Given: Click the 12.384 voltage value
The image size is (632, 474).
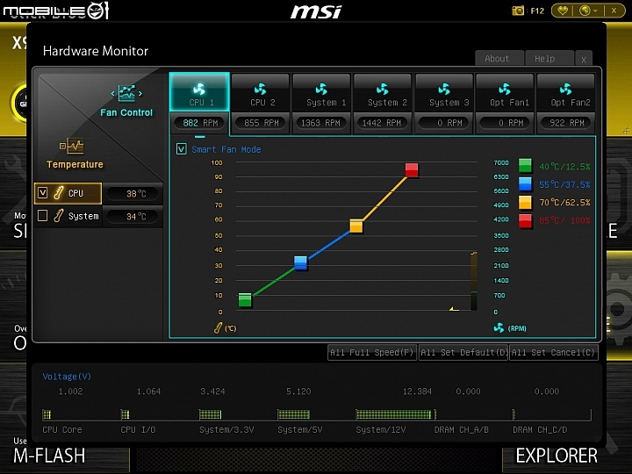Looking at the screenshot, I should (417, 391).
